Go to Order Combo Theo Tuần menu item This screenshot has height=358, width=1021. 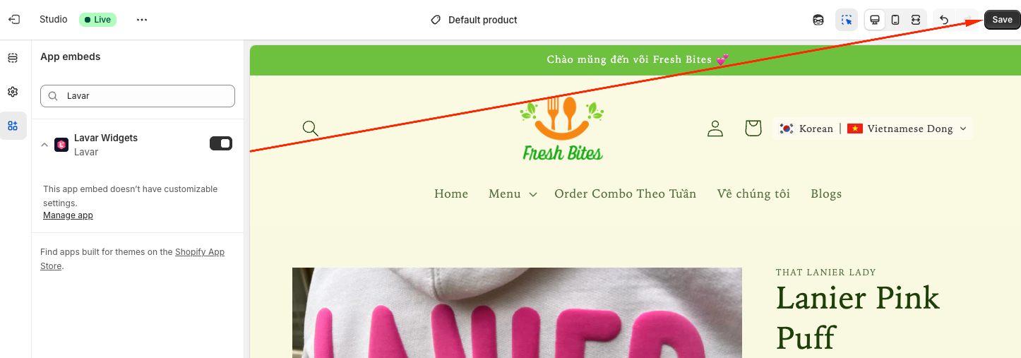[x=626, y=193]
